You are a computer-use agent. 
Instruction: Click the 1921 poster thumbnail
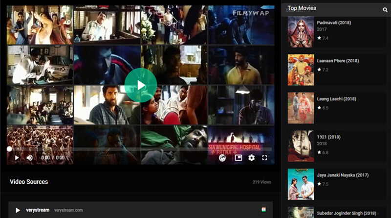pos(301,146)
